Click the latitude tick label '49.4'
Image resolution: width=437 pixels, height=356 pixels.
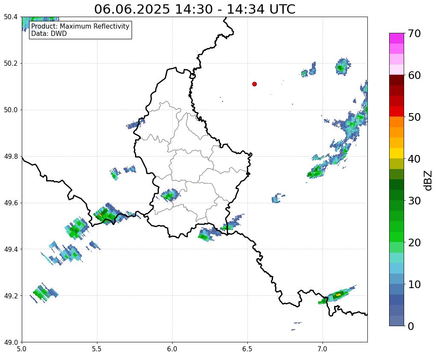11,249
